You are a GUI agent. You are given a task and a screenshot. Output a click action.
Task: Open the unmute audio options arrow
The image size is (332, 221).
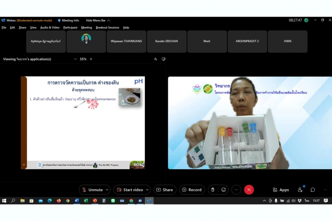pos(107,190)
